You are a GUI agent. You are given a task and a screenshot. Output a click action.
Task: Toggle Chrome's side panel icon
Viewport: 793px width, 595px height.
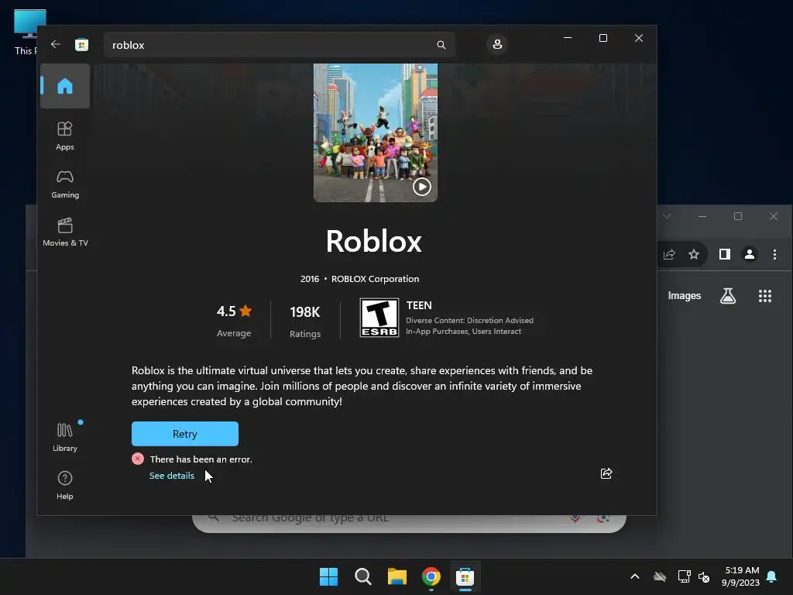coord(725,254)
